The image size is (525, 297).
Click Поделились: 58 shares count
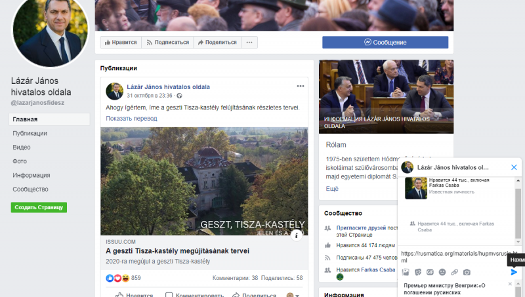[282, 278]
